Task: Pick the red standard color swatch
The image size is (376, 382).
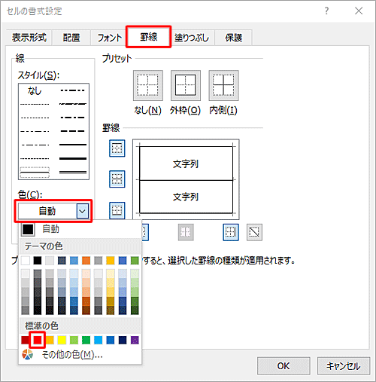Action: pyautogui.click(x=38, y=340)
